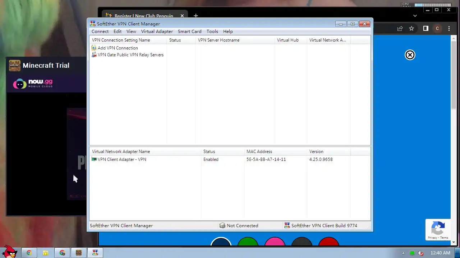Open Chrome profile avatar C
Viewport: 460px width, 258px height.
(437, 28)
